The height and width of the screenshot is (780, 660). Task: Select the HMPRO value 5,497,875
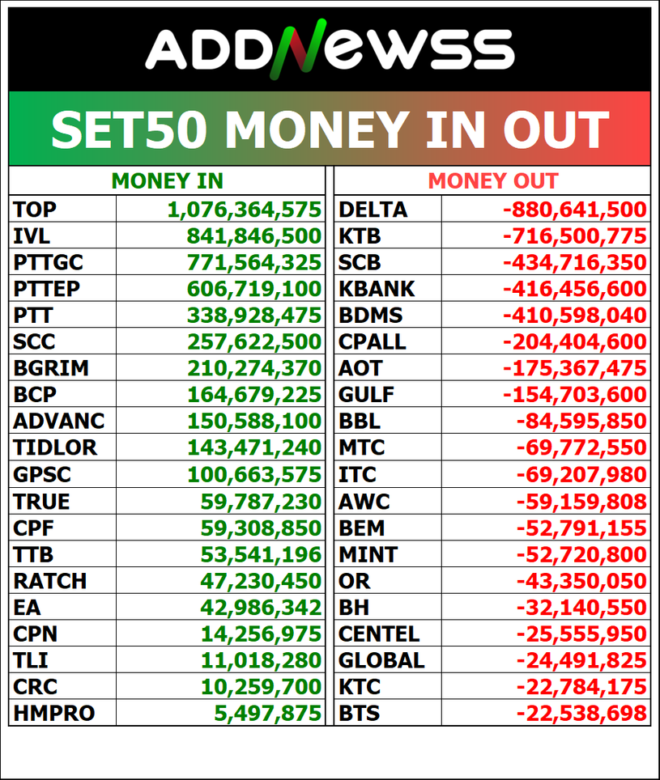coord(268,713)
